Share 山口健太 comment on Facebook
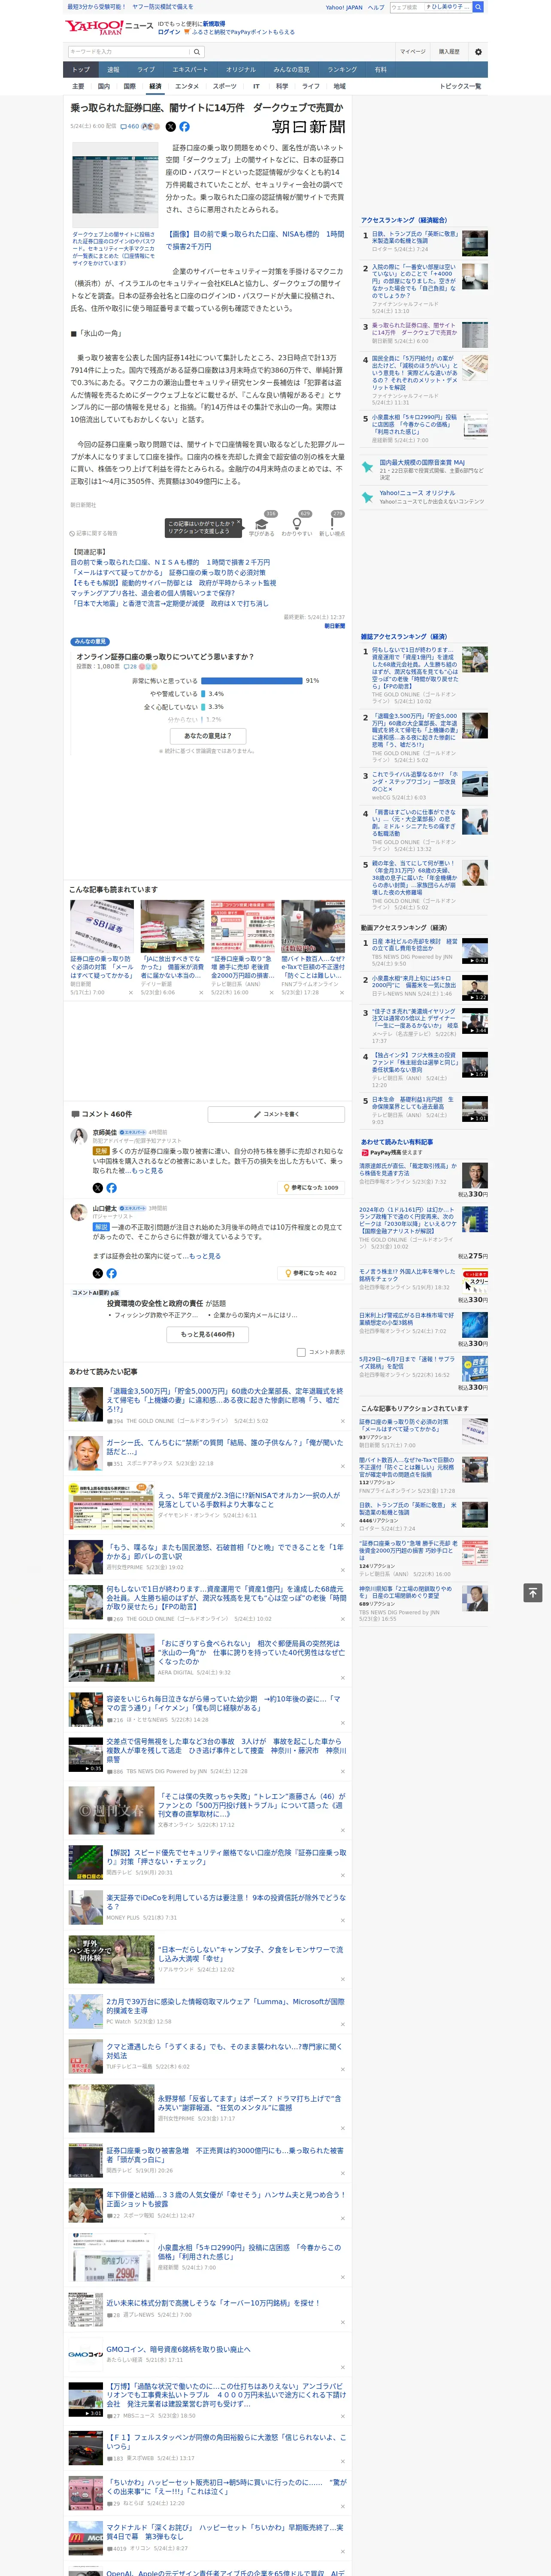Image resolution: width=551 pixels, height=2576 pixels. tap(111, 1273)
